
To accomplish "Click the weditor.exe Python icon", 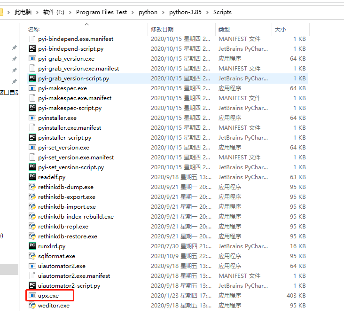I will pos(32,305).
